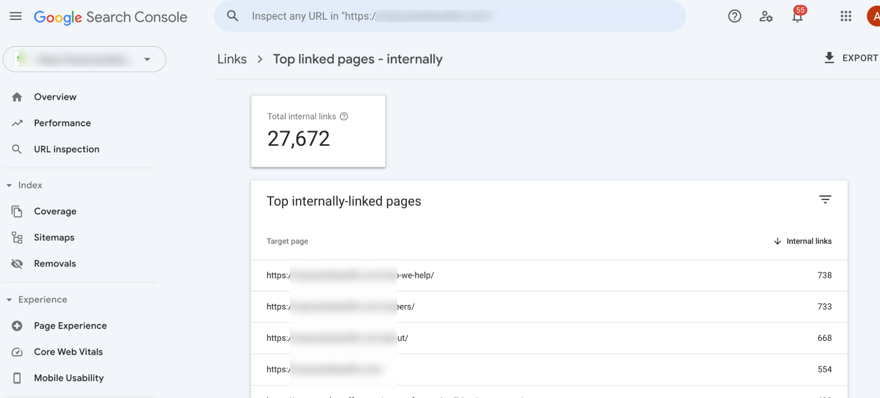Collapse the Experience section
This screenshot has width=880, height=398.
[10, 299]
